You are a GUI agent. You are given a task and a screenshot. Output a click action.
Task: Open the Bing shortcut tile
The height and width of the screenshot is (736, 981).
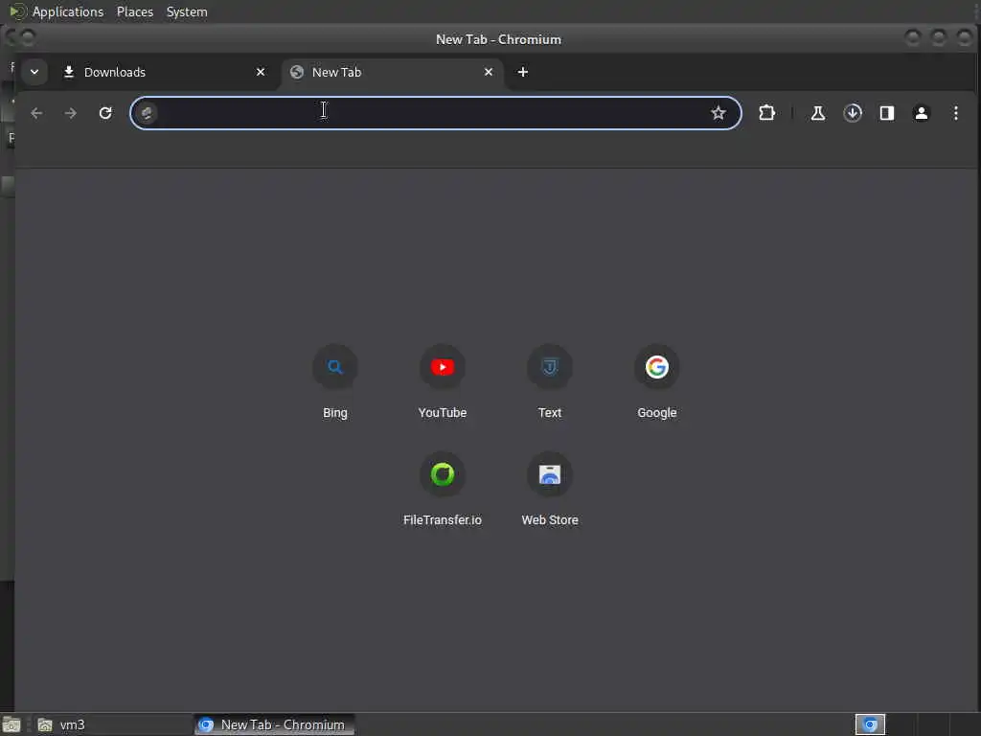(x=334, y=382)
